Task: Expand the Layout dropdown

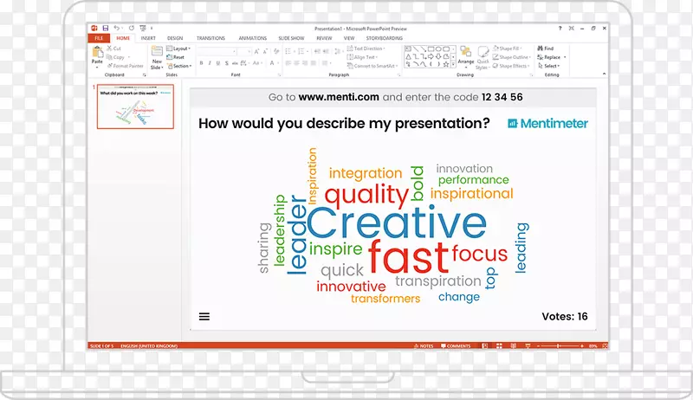Action: [178, 48]
